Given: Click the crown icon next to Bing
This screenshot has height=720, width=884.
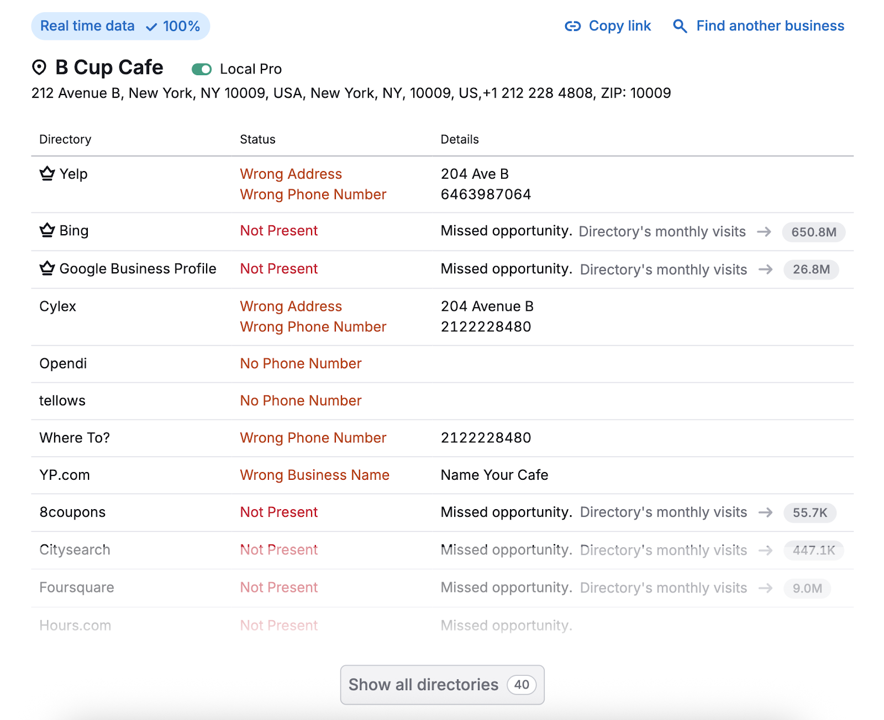Looking at the screenshot, I should tap(46, 230).
